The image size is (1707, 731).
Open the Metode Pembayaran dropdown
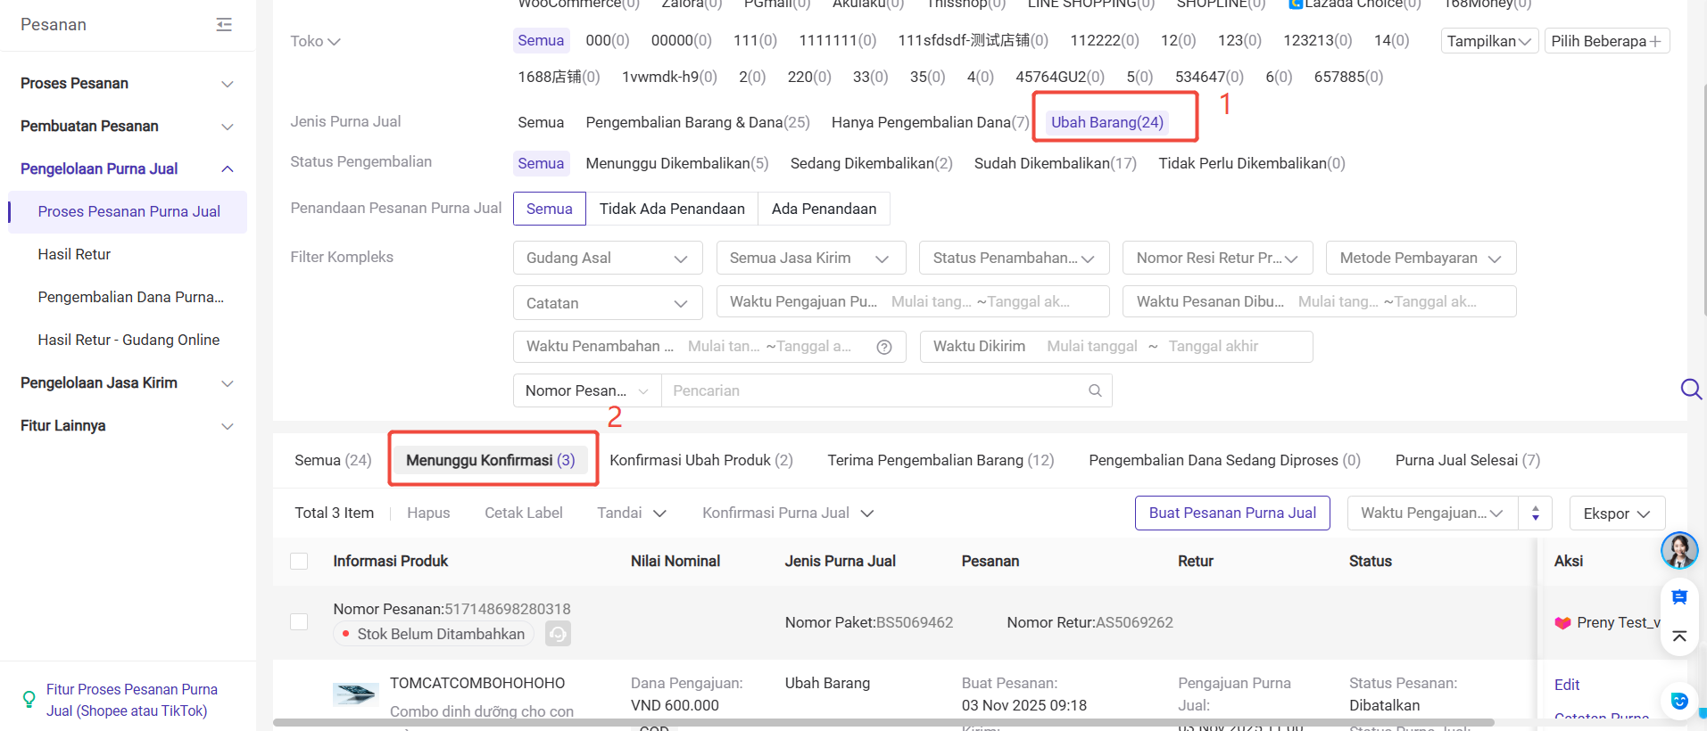1420,258
